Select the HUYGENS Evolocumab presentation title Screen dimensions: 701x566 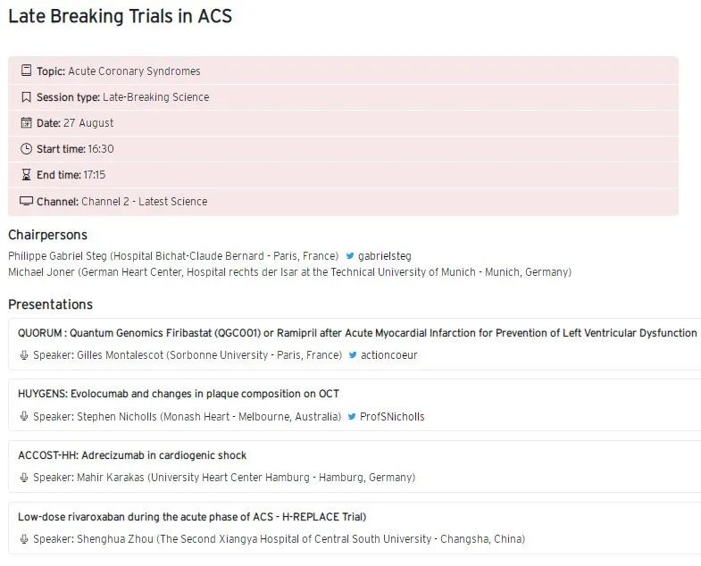[179, 394]
